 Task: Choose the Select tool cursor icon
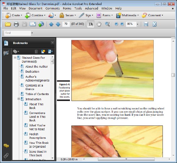(91, 24)
